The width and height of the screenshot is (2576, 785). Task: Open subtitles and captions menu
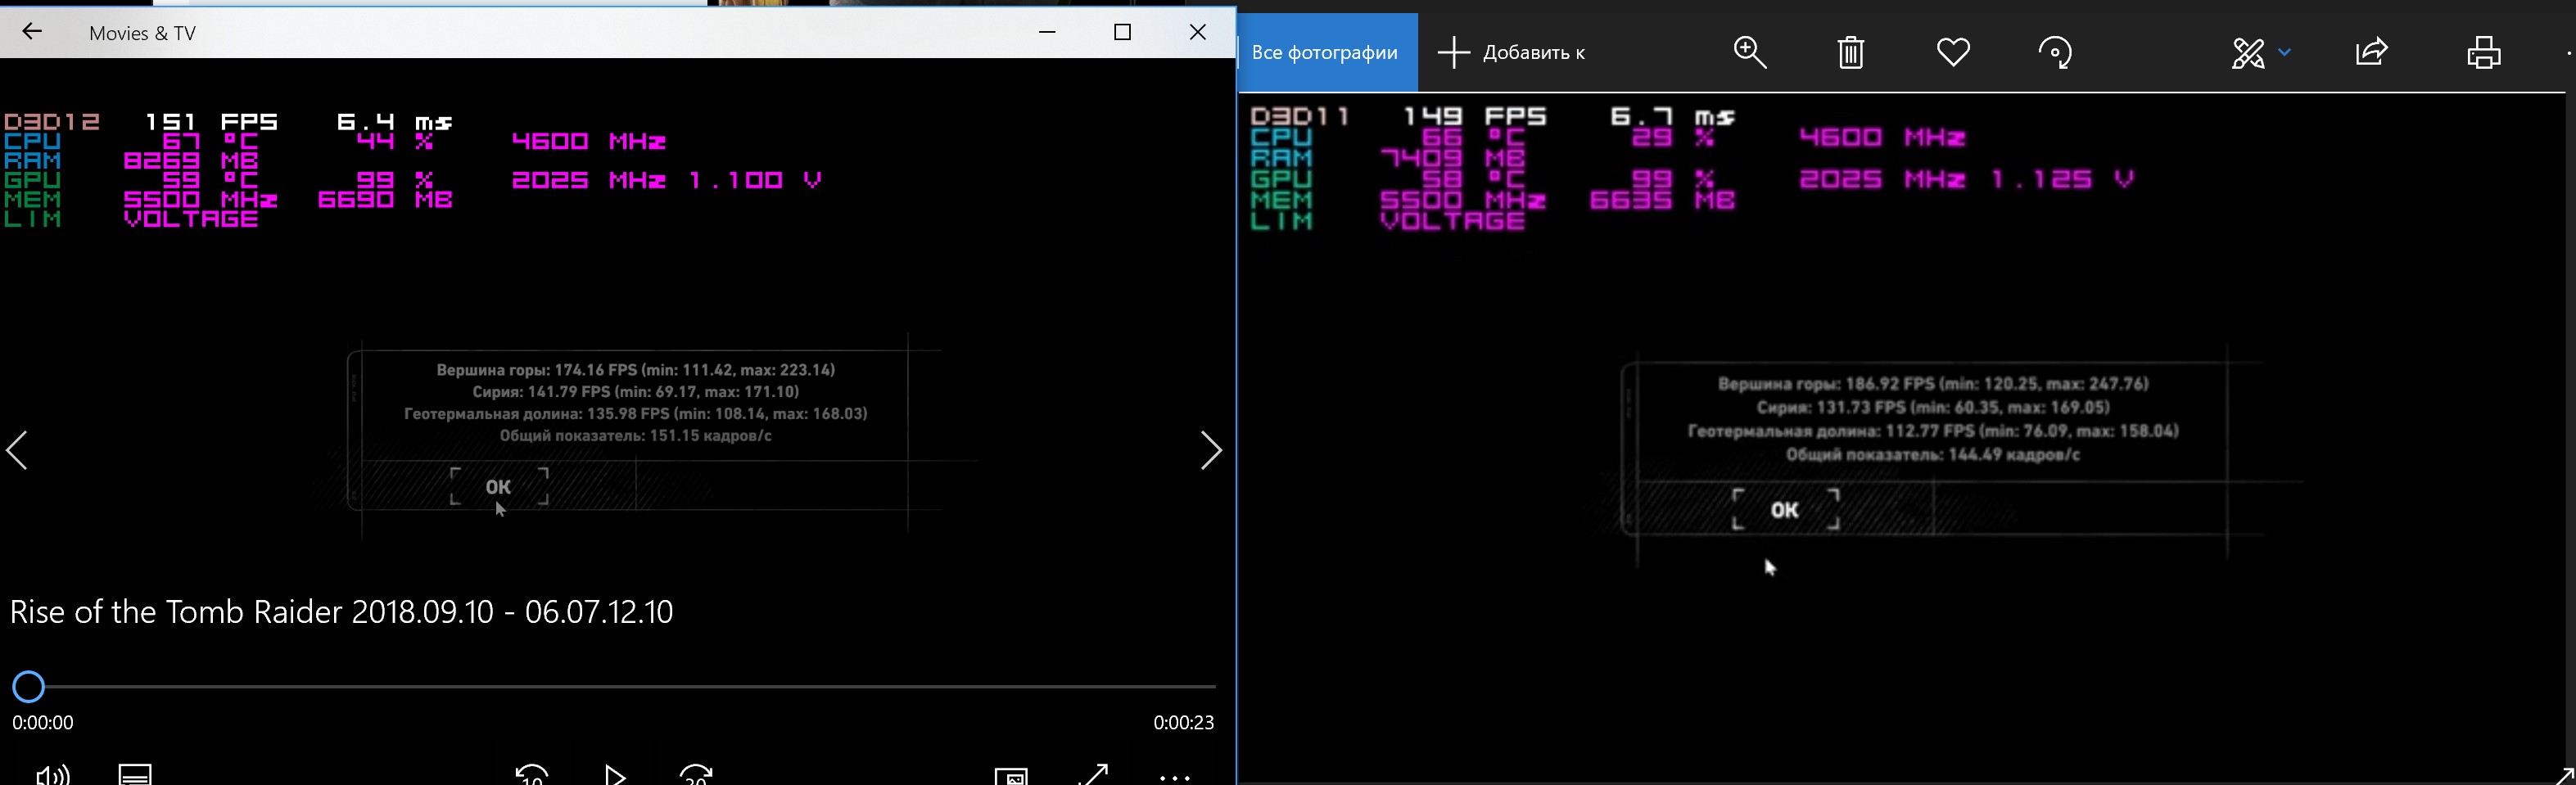coord(135,774)
